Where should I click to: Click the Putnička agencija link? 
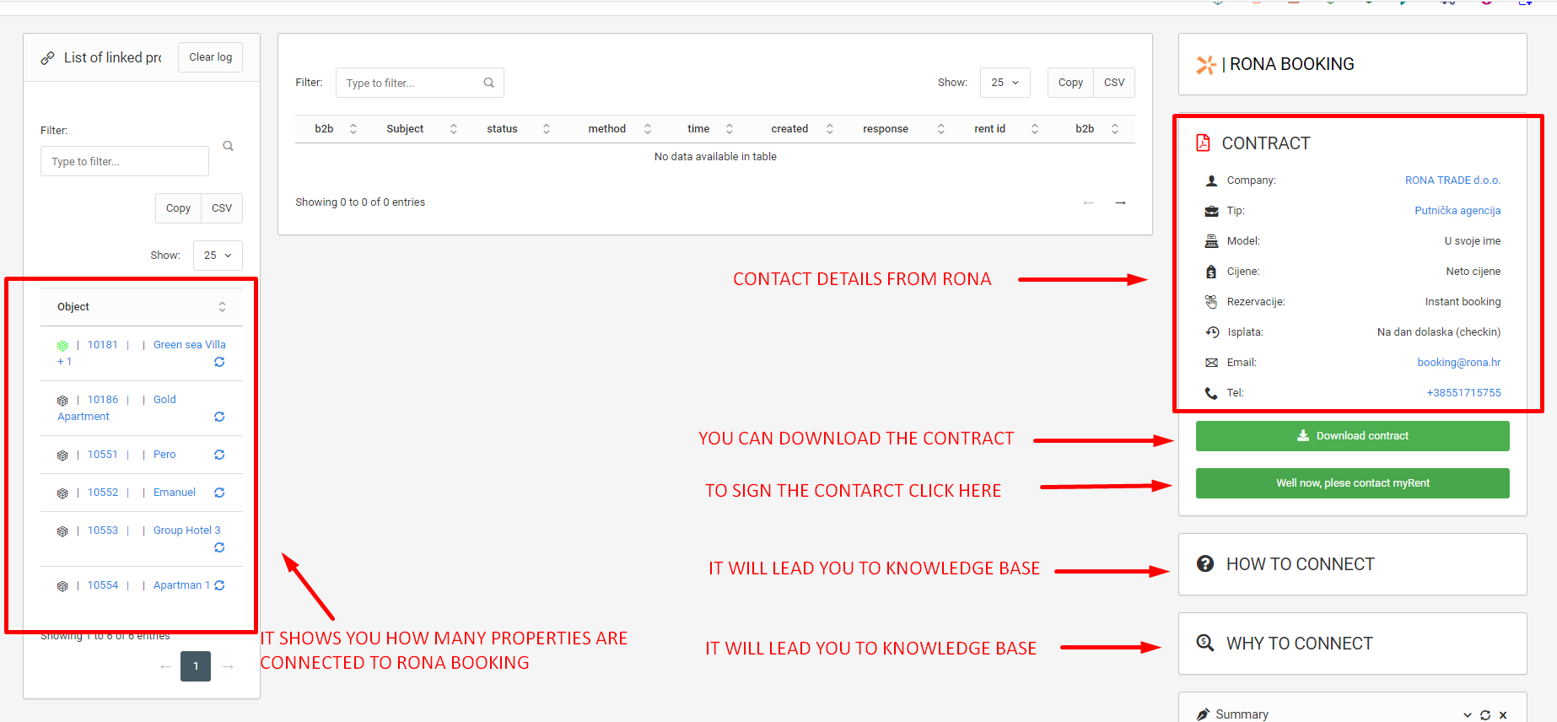[x=1457, y=211]
